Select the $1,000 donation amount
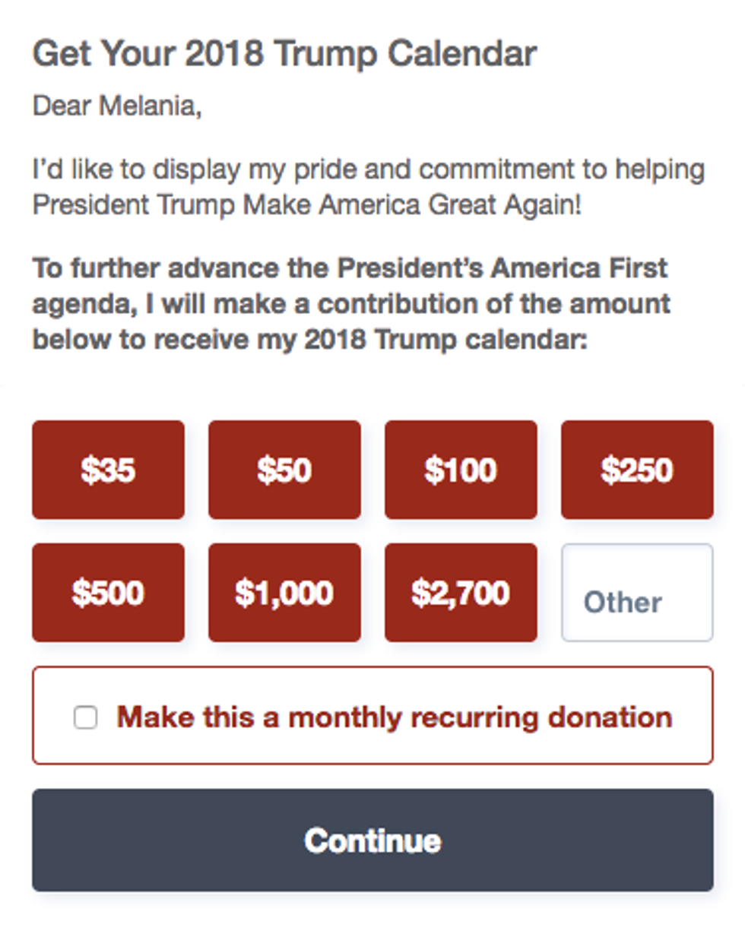 pyautogui.click(x=284, y=593)
